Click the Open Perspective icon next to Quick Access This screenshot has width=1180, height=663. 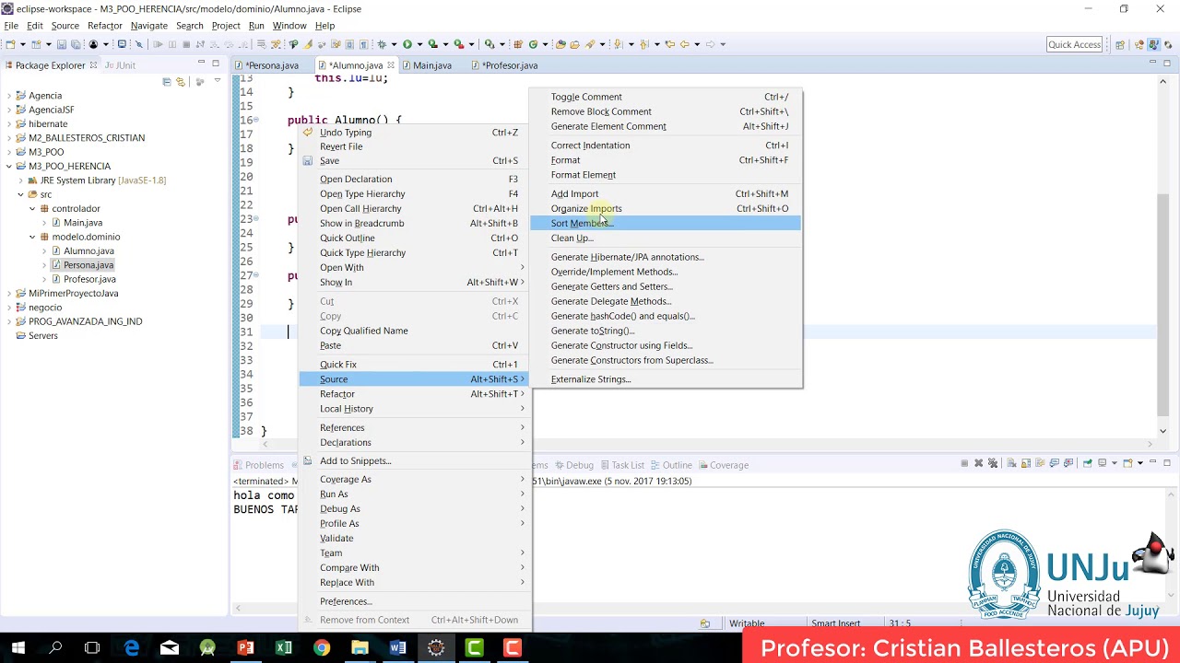click(x=1120, y=44)
